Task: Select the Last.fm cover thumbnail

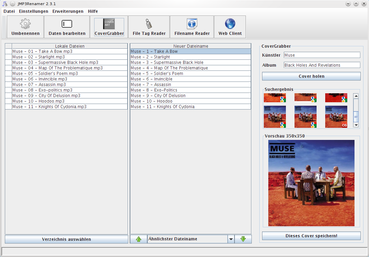Action: (x=336, y=117)
